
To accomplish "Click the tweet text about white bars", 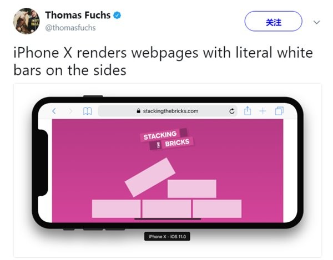I will (163, 62).
